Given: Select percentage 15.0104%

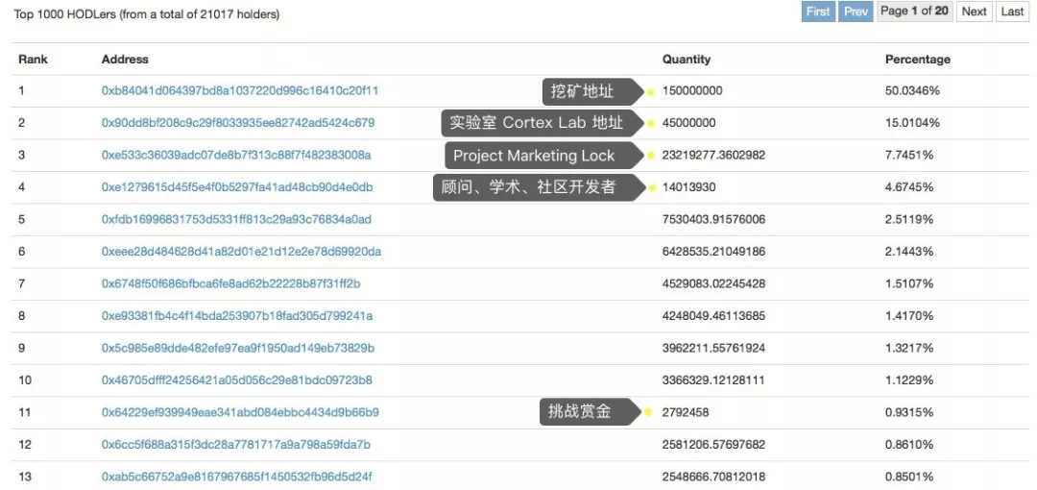Looking at the screenshot, I should [x=913, y=123].
